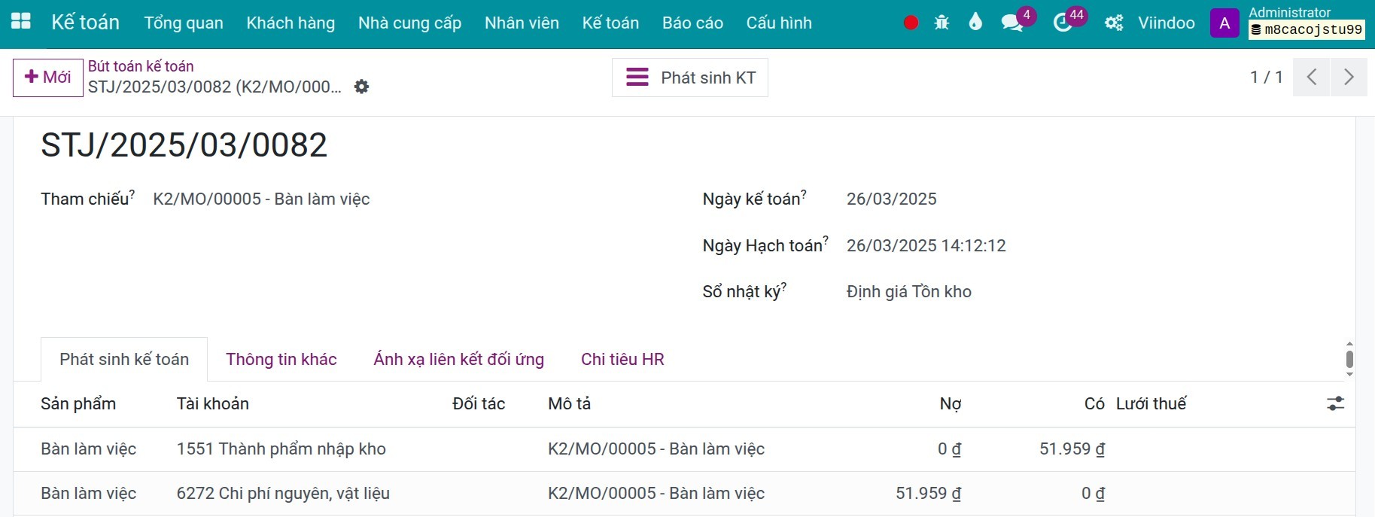Go to the next record arrow

click(1349, 77)
